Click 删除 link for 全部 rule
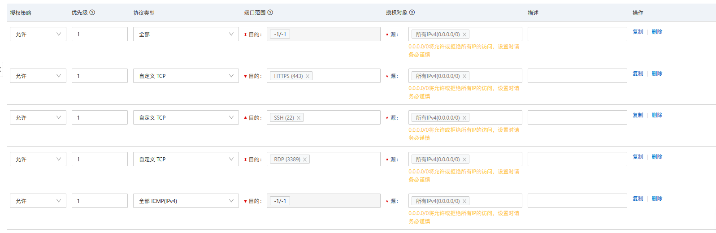 pos(657,32)
